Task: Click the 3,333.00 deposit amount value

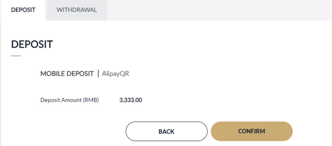Action: pos(130,100)
